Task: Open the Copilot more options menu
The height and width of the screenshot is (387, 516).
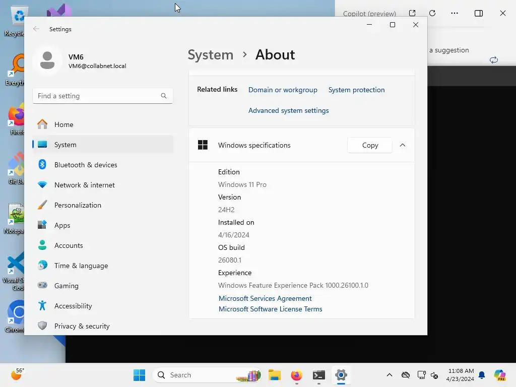Action: click(455, 13)
